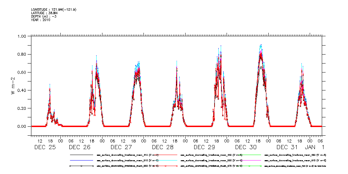Click the red x-marked legend line for irradiance 670
The width and height of the screenshot is (348, 174).
pos(165,166)
